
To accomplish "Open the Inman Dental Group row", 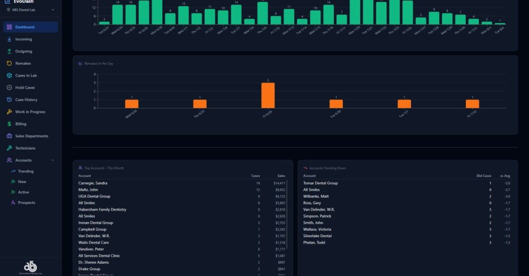I will pyautogui.click(x=182, y=223).
